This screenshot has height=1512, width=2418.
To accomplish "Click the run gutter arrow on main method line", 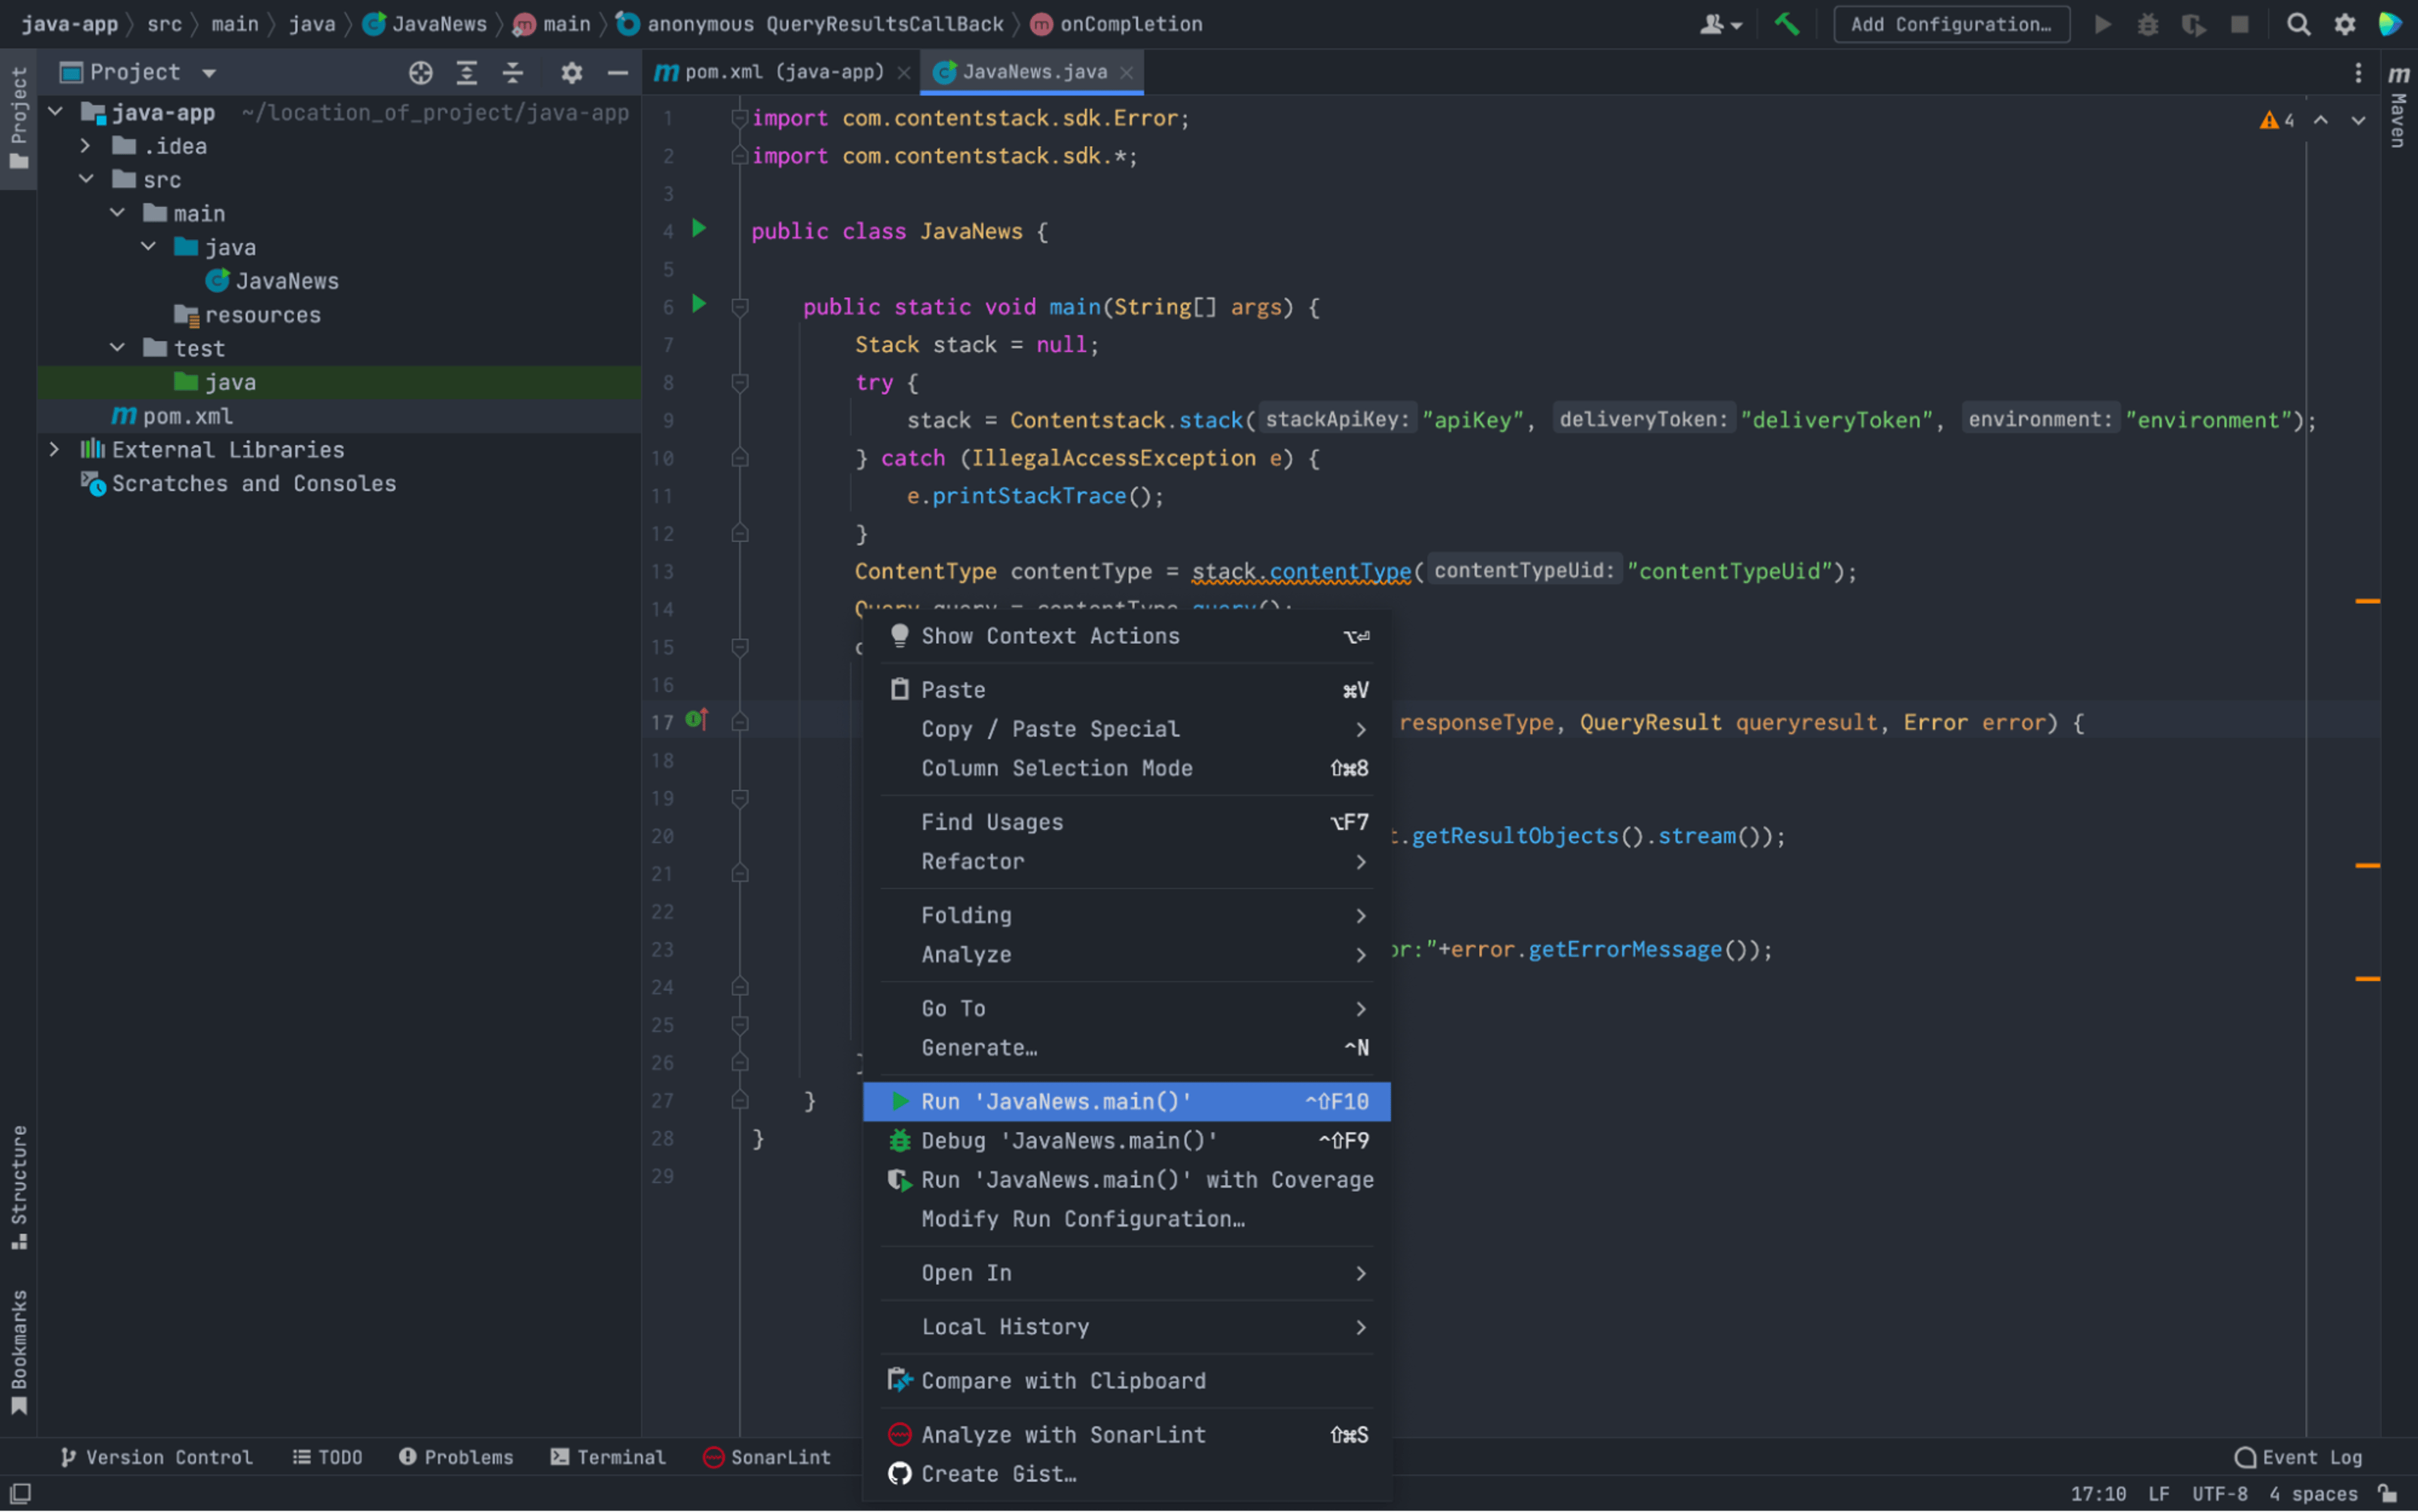I will pos(699,304).
